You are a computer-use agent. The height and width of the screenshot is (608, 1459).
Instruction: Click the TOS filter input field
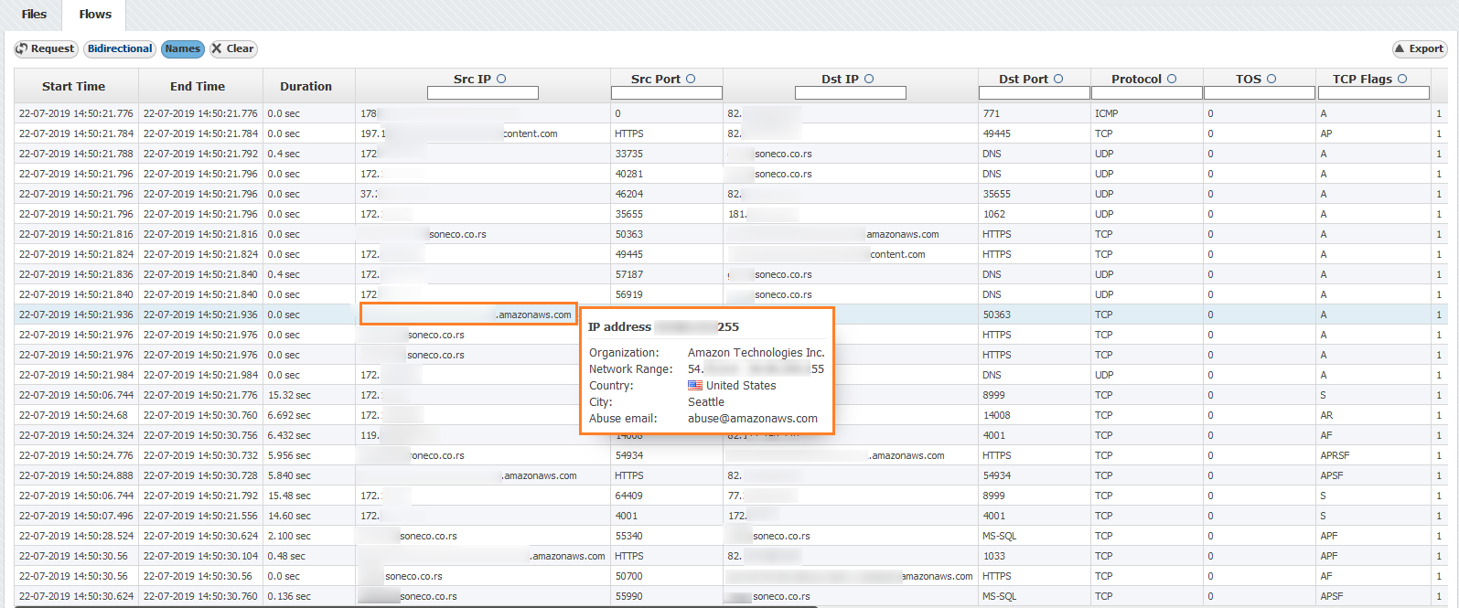click(x=1259, y=93)
